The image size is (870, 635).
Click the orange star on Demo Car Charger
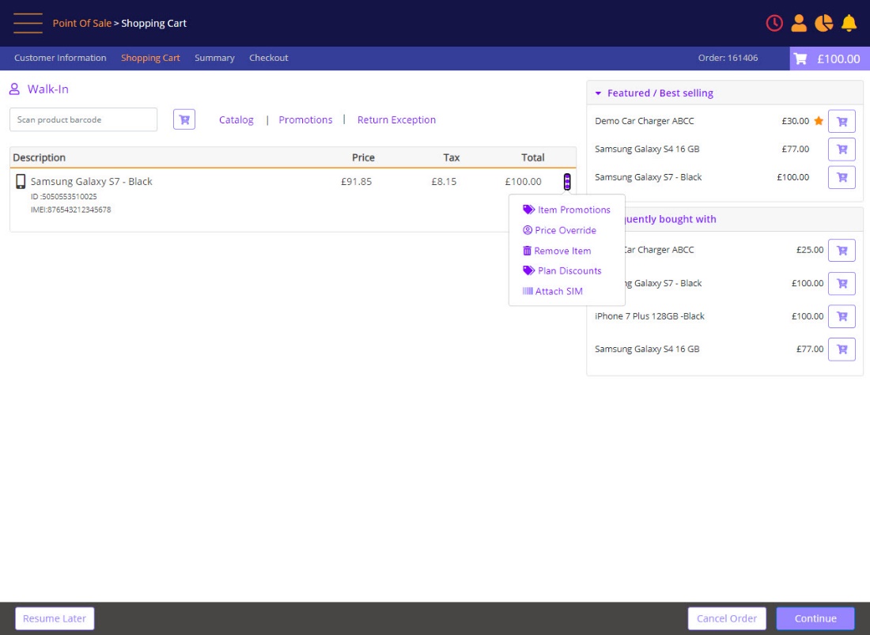pos(819,120)
